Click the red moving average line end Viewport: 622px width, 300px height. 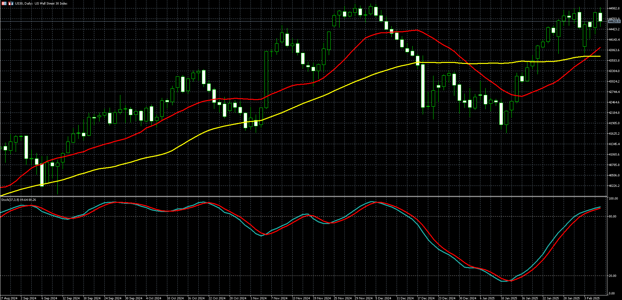point(600,48)
